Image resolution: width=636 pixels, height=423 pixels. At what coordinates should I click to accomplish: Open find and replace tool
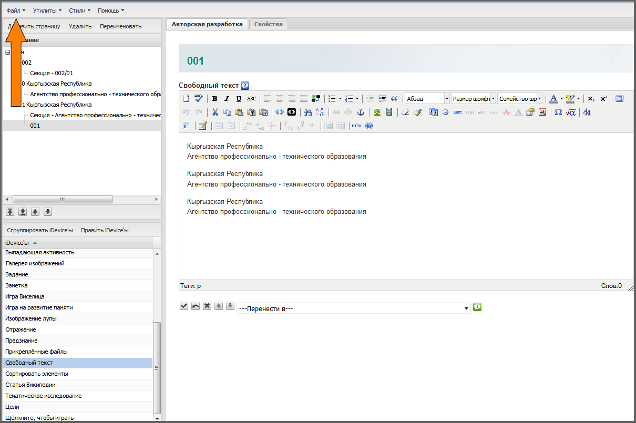point(320,112)
